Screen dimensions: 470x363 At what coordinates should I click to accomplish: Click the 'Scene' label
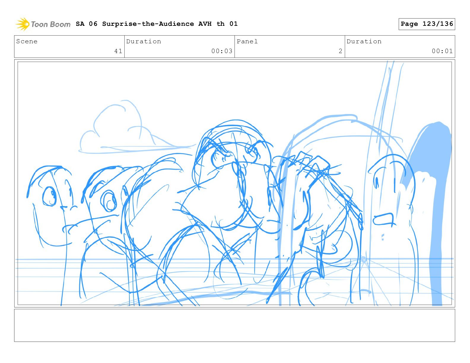pos(27,41)
